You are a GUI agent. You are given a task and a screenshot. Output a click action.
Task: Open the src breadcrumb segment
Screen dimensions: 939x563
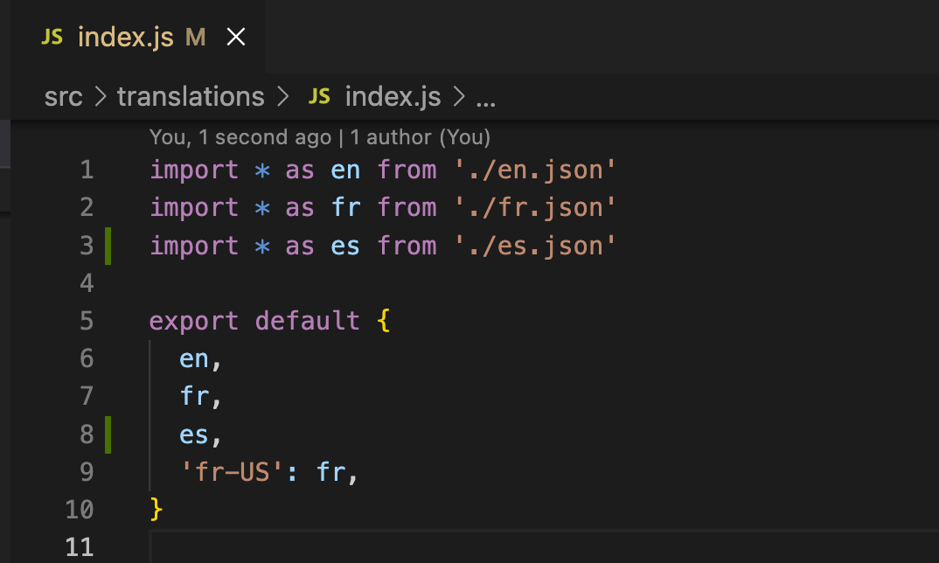click(x=63, y=97)
